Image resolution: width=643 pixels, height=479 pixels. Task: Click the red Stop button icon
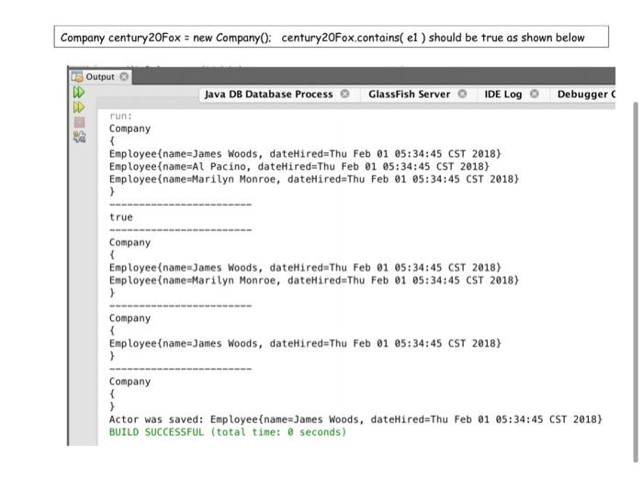pyautogui.click(x=79, y=122)
